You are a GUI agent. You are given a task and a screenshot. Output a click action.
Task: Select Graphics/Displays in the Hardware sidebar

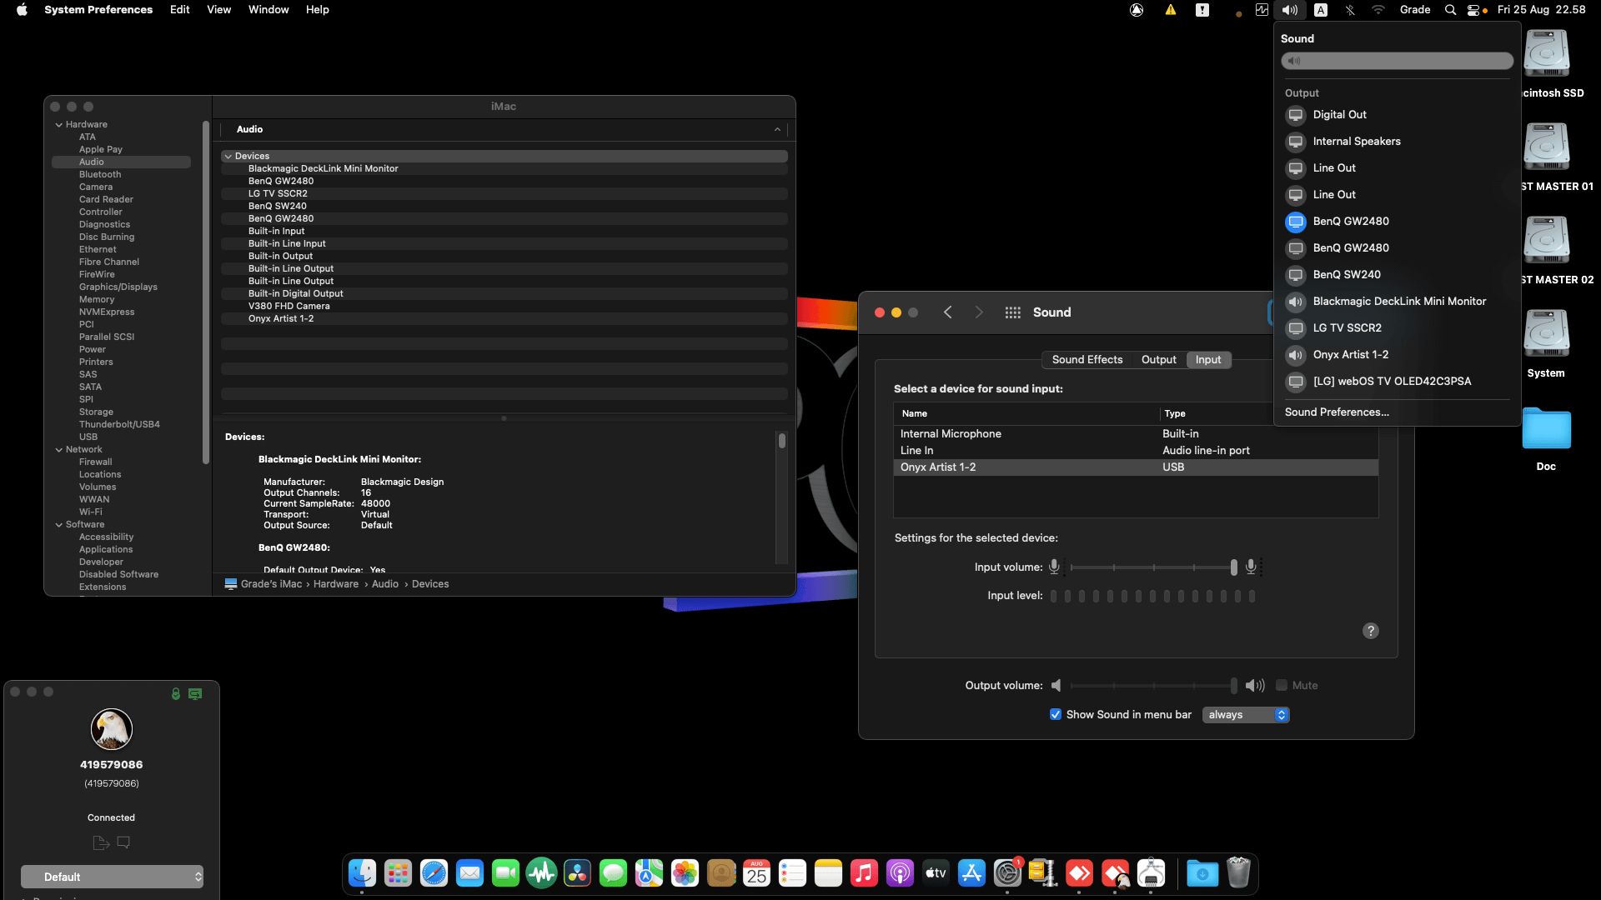point(118,287)
